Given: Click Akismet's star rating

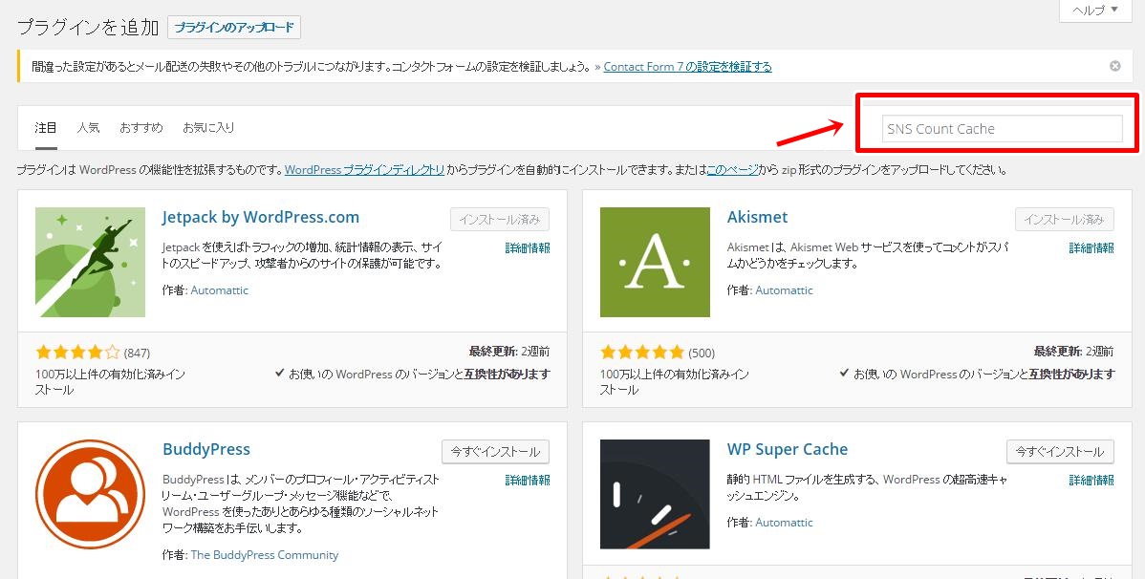Looking at the screenshot, I should click(x=642, y=354).
